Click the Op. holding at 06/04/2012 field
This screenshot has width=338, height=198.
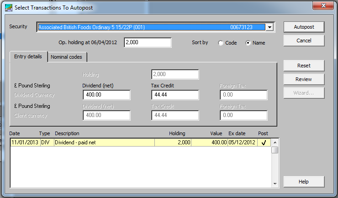pos(148,42)
